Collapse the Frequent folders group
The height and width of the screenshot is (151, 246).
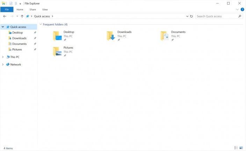41,25
